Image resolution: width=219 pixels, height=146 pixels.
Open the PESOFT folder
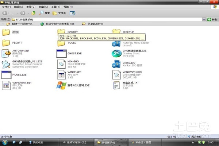7,43
